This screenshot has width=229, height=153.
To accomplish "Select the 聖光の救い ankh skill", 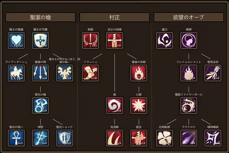I will pos(16,138).
